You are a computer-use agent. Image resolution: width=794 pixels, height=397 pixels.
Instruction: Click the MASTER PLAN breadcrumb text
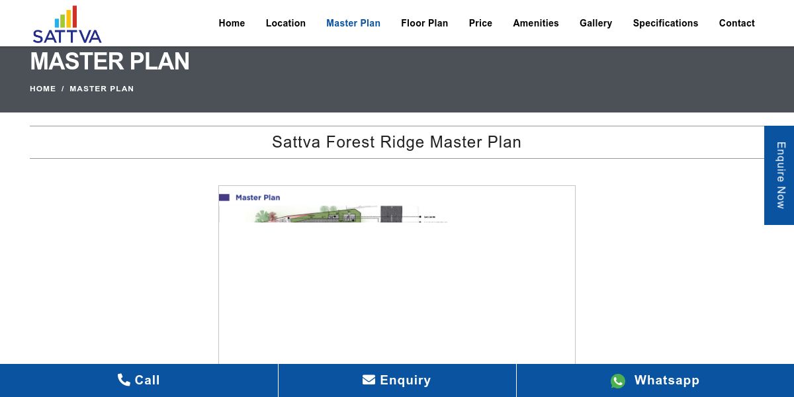click(102, 89)
